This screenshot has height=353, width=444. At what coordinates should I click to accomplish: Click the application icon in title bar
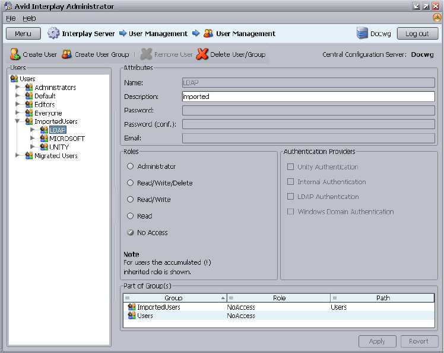coord(8,6)
